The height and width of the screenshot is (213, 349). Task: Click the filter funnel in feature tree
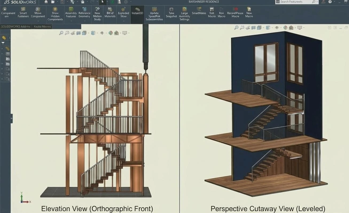3,43
